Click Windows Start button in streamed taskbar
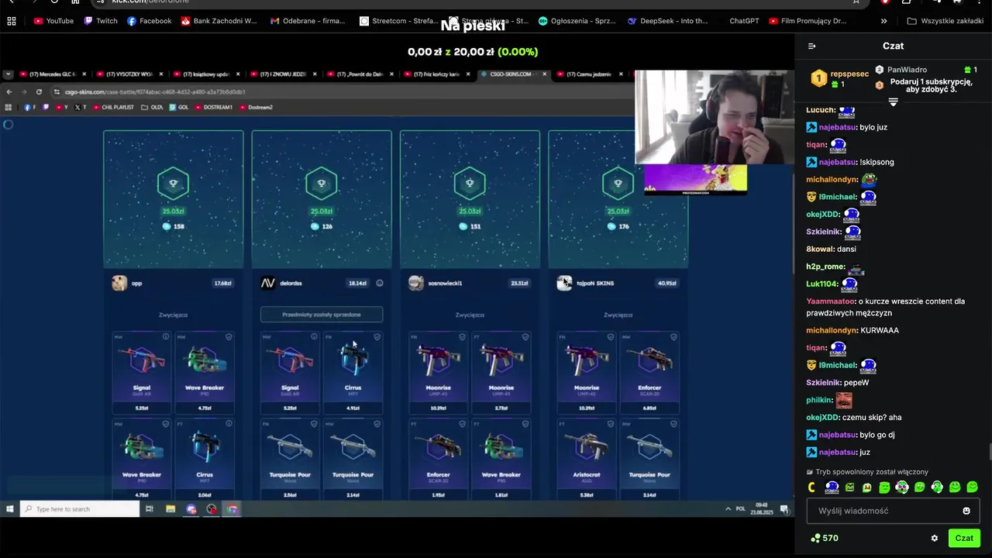992x558 pixels. coord(9,509)
